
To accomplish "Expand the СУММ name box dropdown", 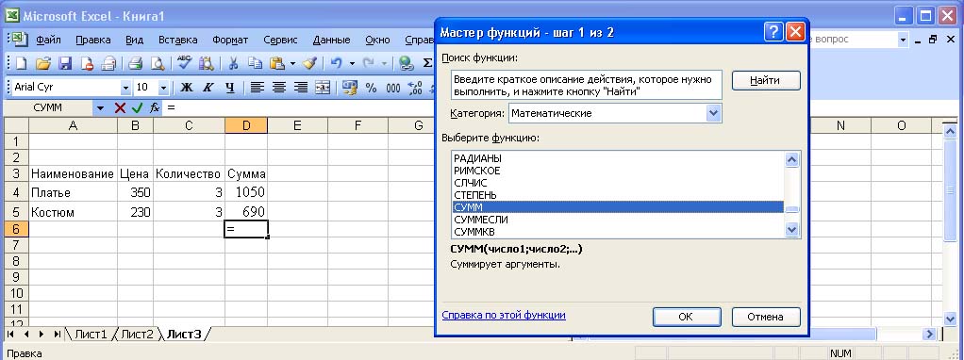I will tap(101, 108).
